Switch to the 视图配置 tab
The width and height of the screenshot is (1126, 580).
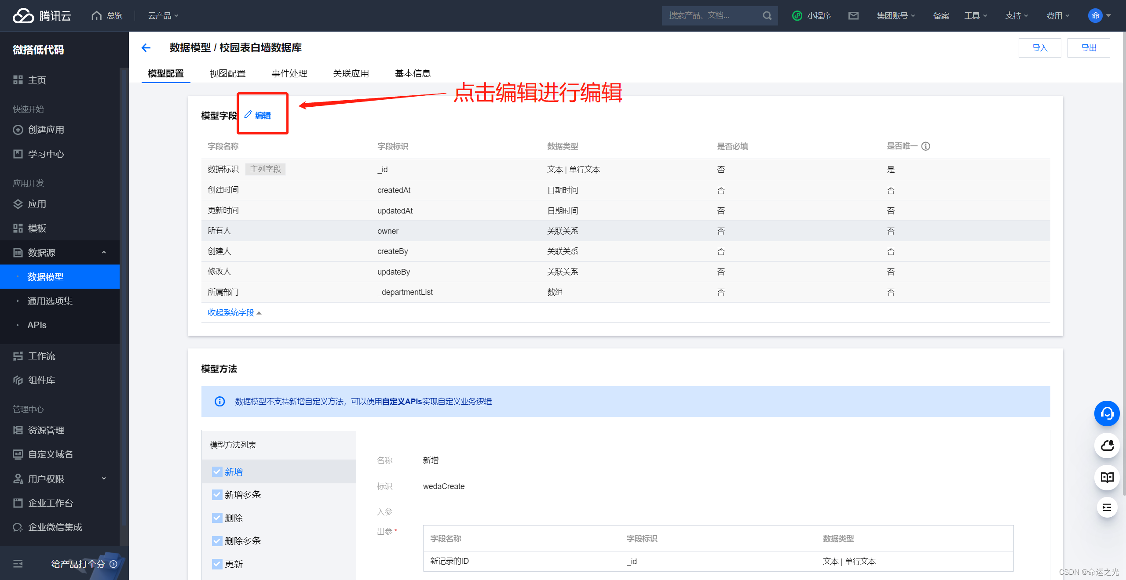227,73
